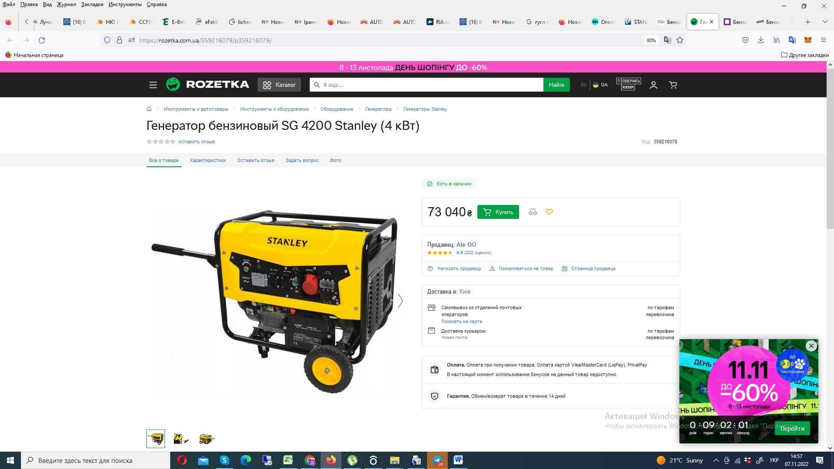Open seller Ale OO link
Screen dimensions: 834x469
[466, 244]
